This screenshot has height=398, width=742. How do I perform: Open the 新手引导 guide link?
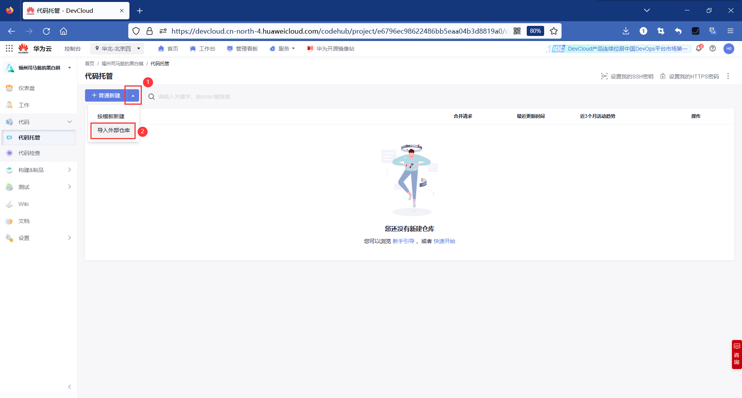click(x=403, y=241)
